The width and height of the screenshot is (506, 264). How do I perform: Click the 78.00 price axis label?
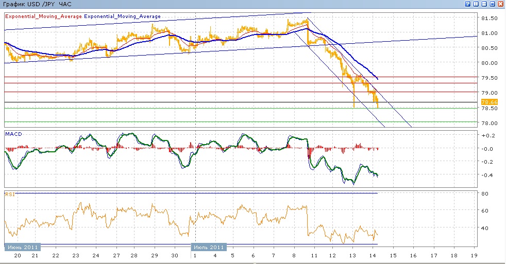pos(489,123)
